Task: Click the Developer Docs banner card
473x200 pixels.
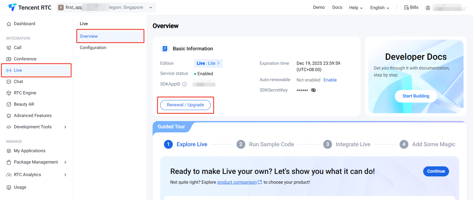Action: point(416,76)
